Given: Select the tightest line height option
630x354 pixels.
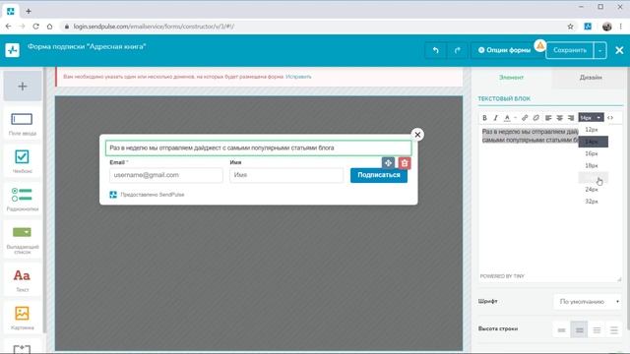Looking at the screenshot, I should tap(562, 330).
